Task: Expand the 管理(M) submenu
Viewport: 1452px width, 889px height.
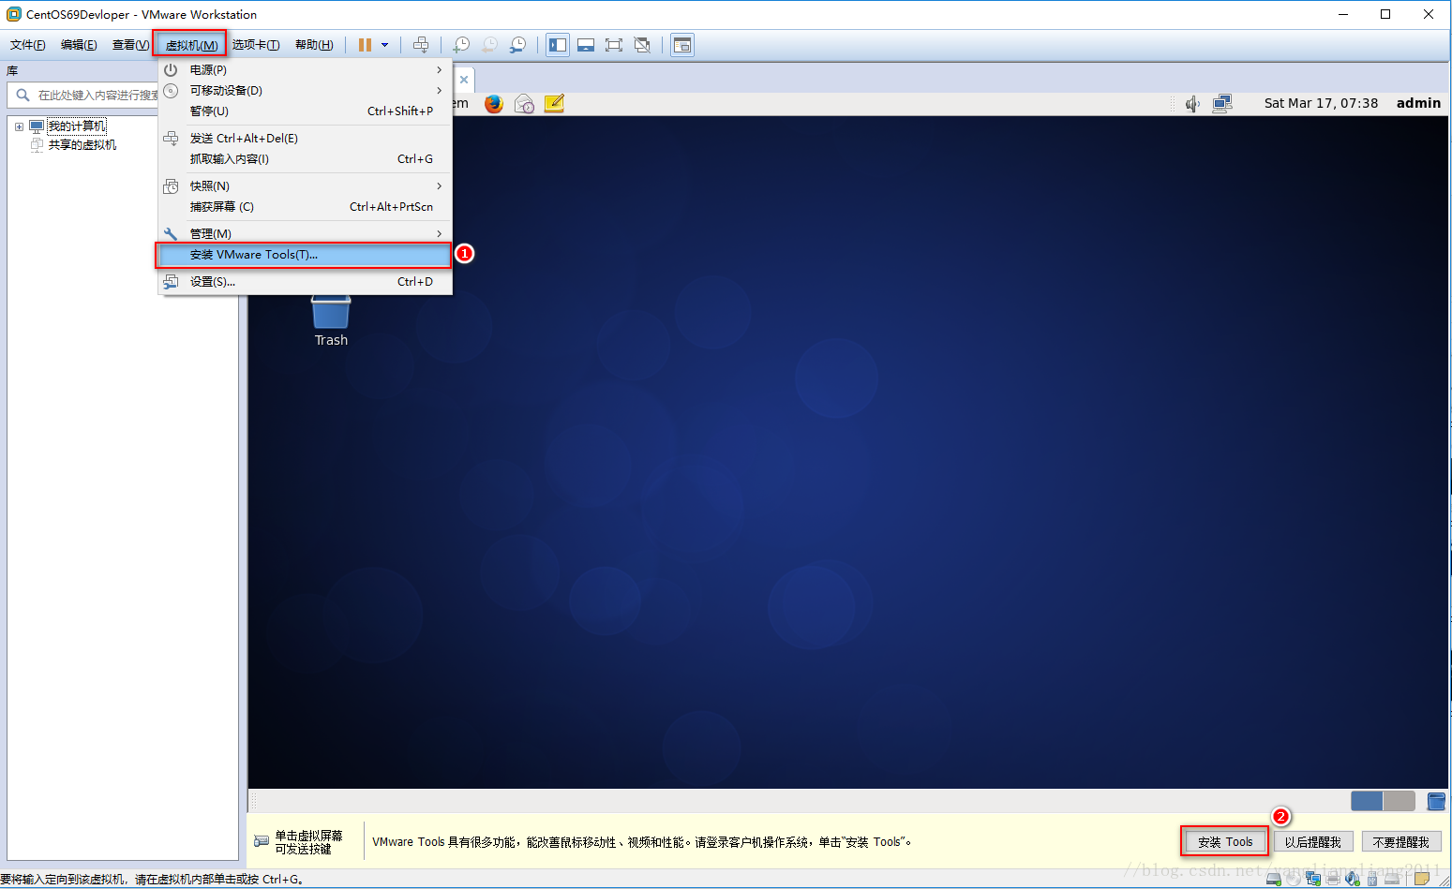Action: (305, 234)
